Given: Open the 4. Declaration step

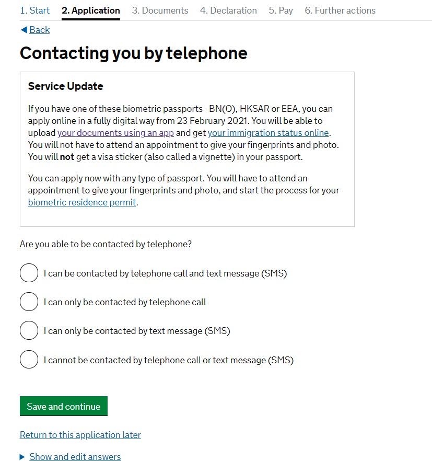Looking at the screenshot, I should (x=228, y=10).
